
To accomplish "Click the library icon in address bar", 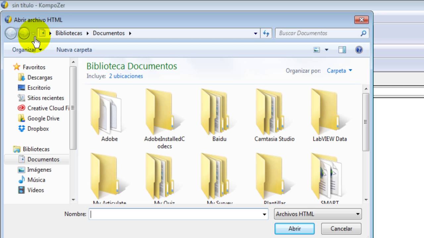I will (42, 33).
